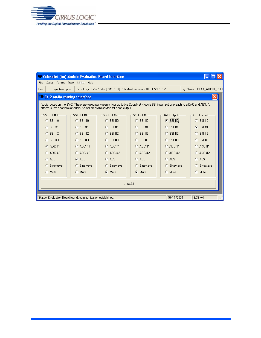Select SSI #3 for SSI Out #2
The width and height of the screenshot is (261, 338).
[x=112, y=140]
